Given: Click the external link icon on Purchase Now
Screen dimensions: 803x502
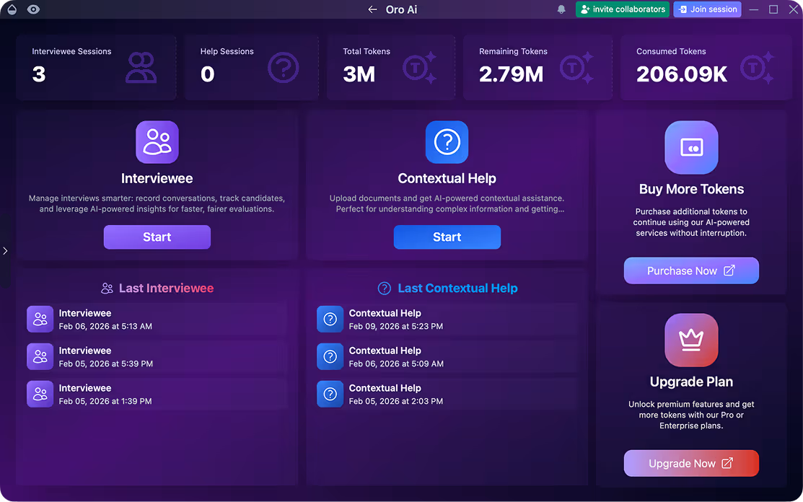Looking at the screenshot, I should [x=729, y=270].
